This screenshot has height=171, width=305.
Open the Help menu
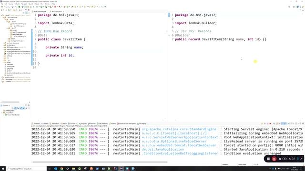point(53,4)
